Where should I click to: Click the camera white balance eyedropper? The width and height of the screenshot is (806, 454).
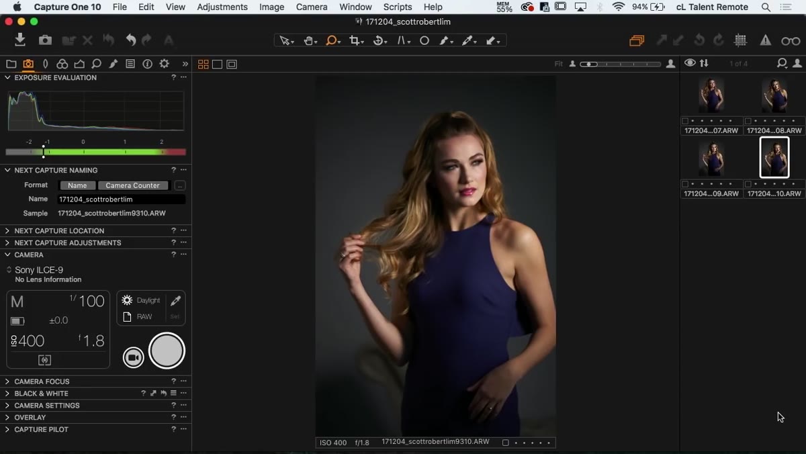tap(175, 301)
